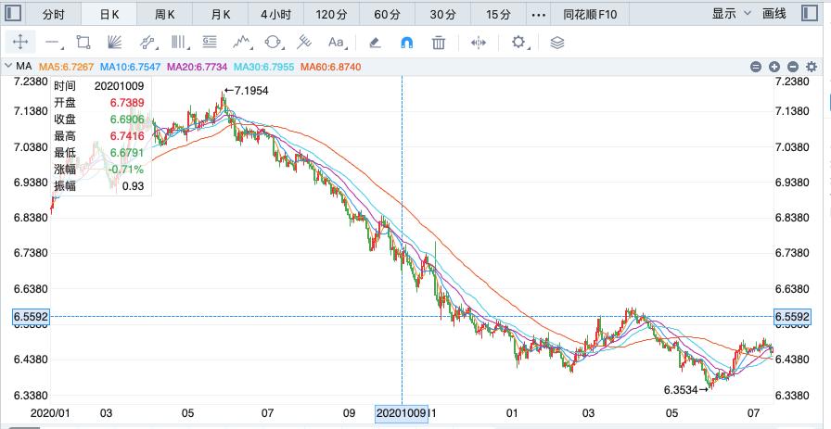Switch to the 月K tab
The width and height of the screenshot is (831, 429).
[x=221, y=14]
